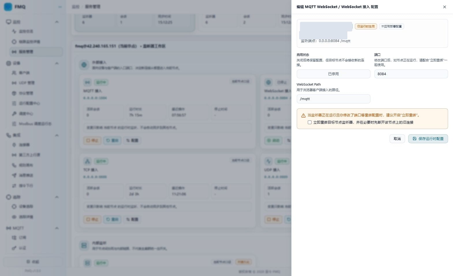Image resolution: width=453 pixels, height=276 pixels.
Task: Click the FMQ logo in the sidebar
Action: point(8,7)
